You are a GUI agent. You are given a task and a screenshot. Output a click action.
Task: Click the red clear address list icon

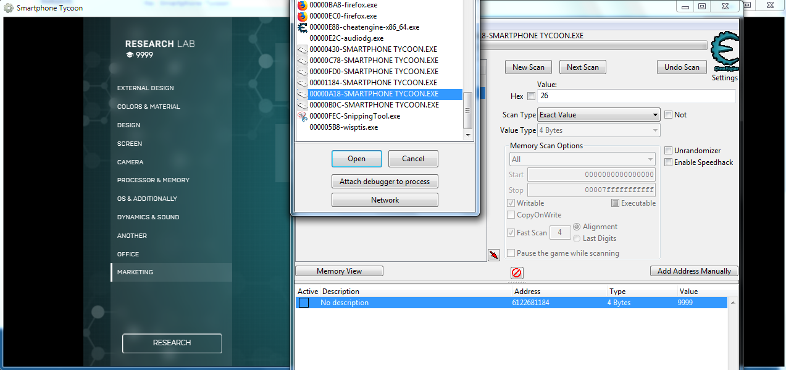point(517,272)
